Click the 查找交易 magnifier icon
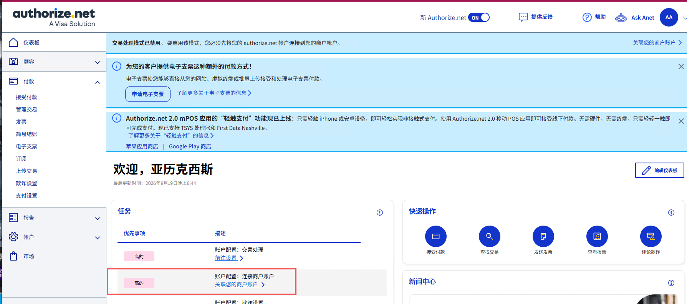 [x=490, y=236]
